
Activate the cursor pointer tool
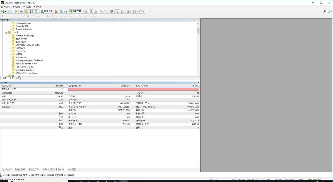pos(3,16)
